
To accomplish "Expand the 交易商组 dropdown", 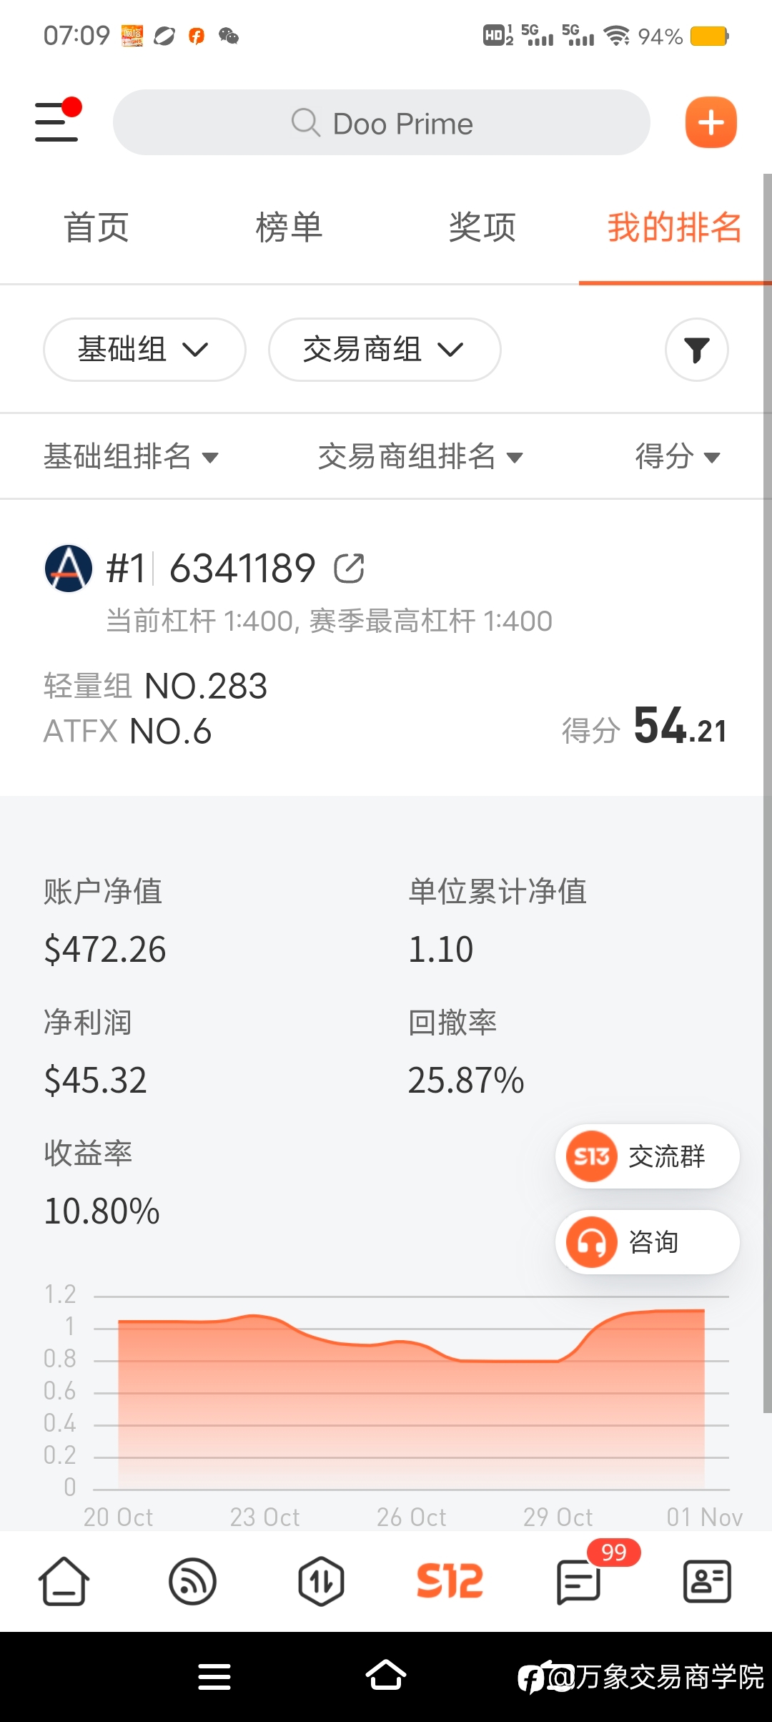I will [x=385, y=350].
